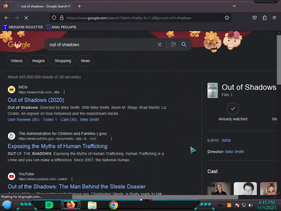
Task: Select the third cast member photo
Action: click(x=268, y=188)
